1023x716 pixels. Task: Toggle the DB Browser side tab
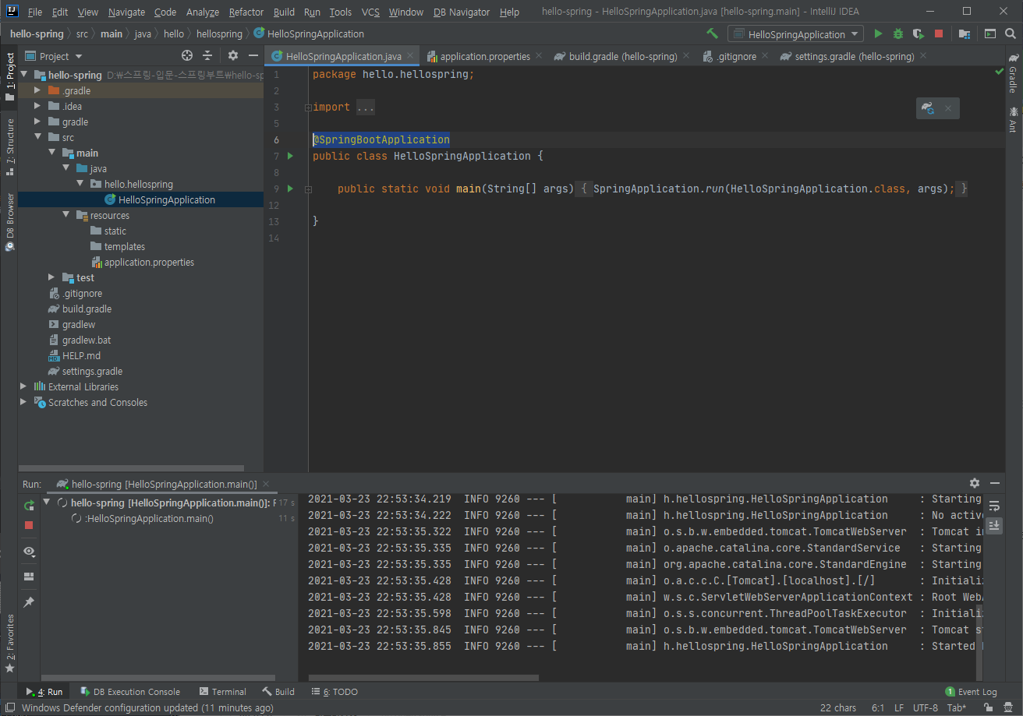9,222
